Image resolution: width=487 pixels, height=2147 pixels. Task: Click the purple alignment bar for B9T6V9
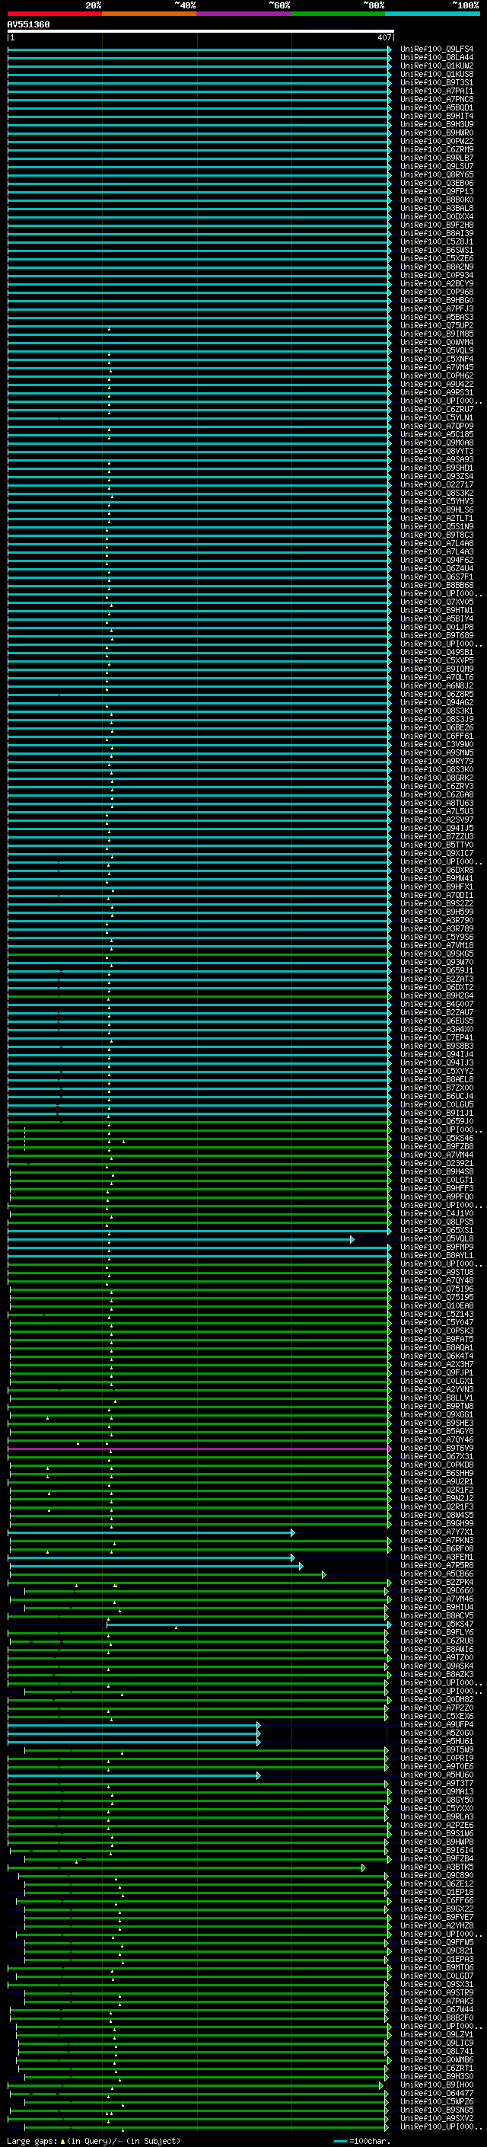click(x=199, y=1449)
